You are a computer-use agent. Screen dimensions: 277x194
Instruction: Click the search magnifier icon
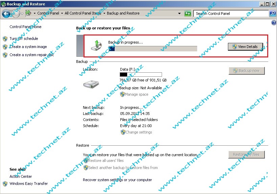[273, 14]
